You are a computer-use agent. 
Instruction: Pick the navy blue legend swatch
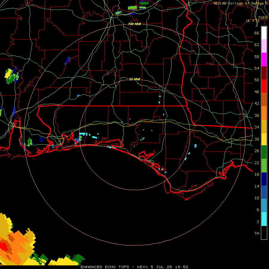[x=264, y=179]
